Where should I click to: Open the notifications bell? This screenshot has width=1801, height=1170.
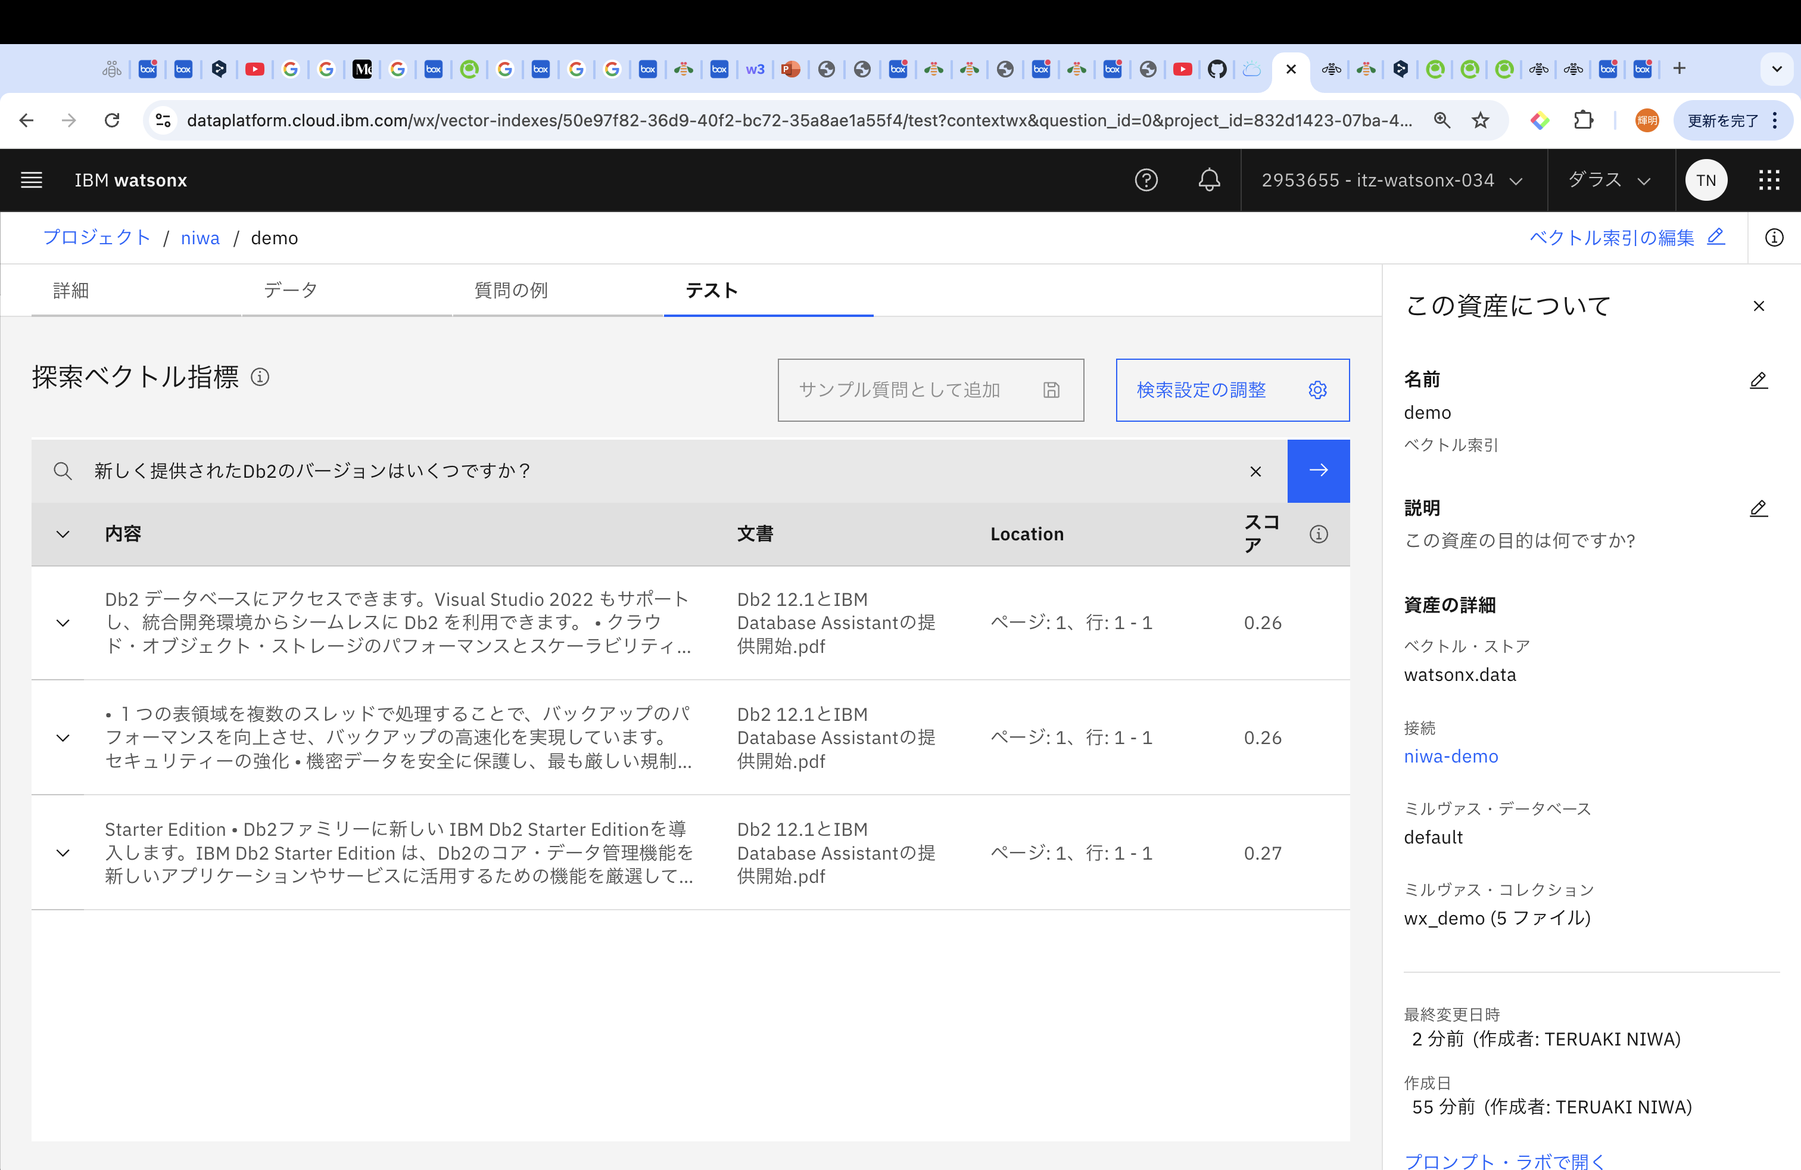click(x=1208, y=180)
